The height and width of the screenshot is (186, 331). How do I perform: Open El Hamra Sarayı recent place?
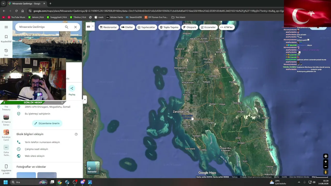6,120
